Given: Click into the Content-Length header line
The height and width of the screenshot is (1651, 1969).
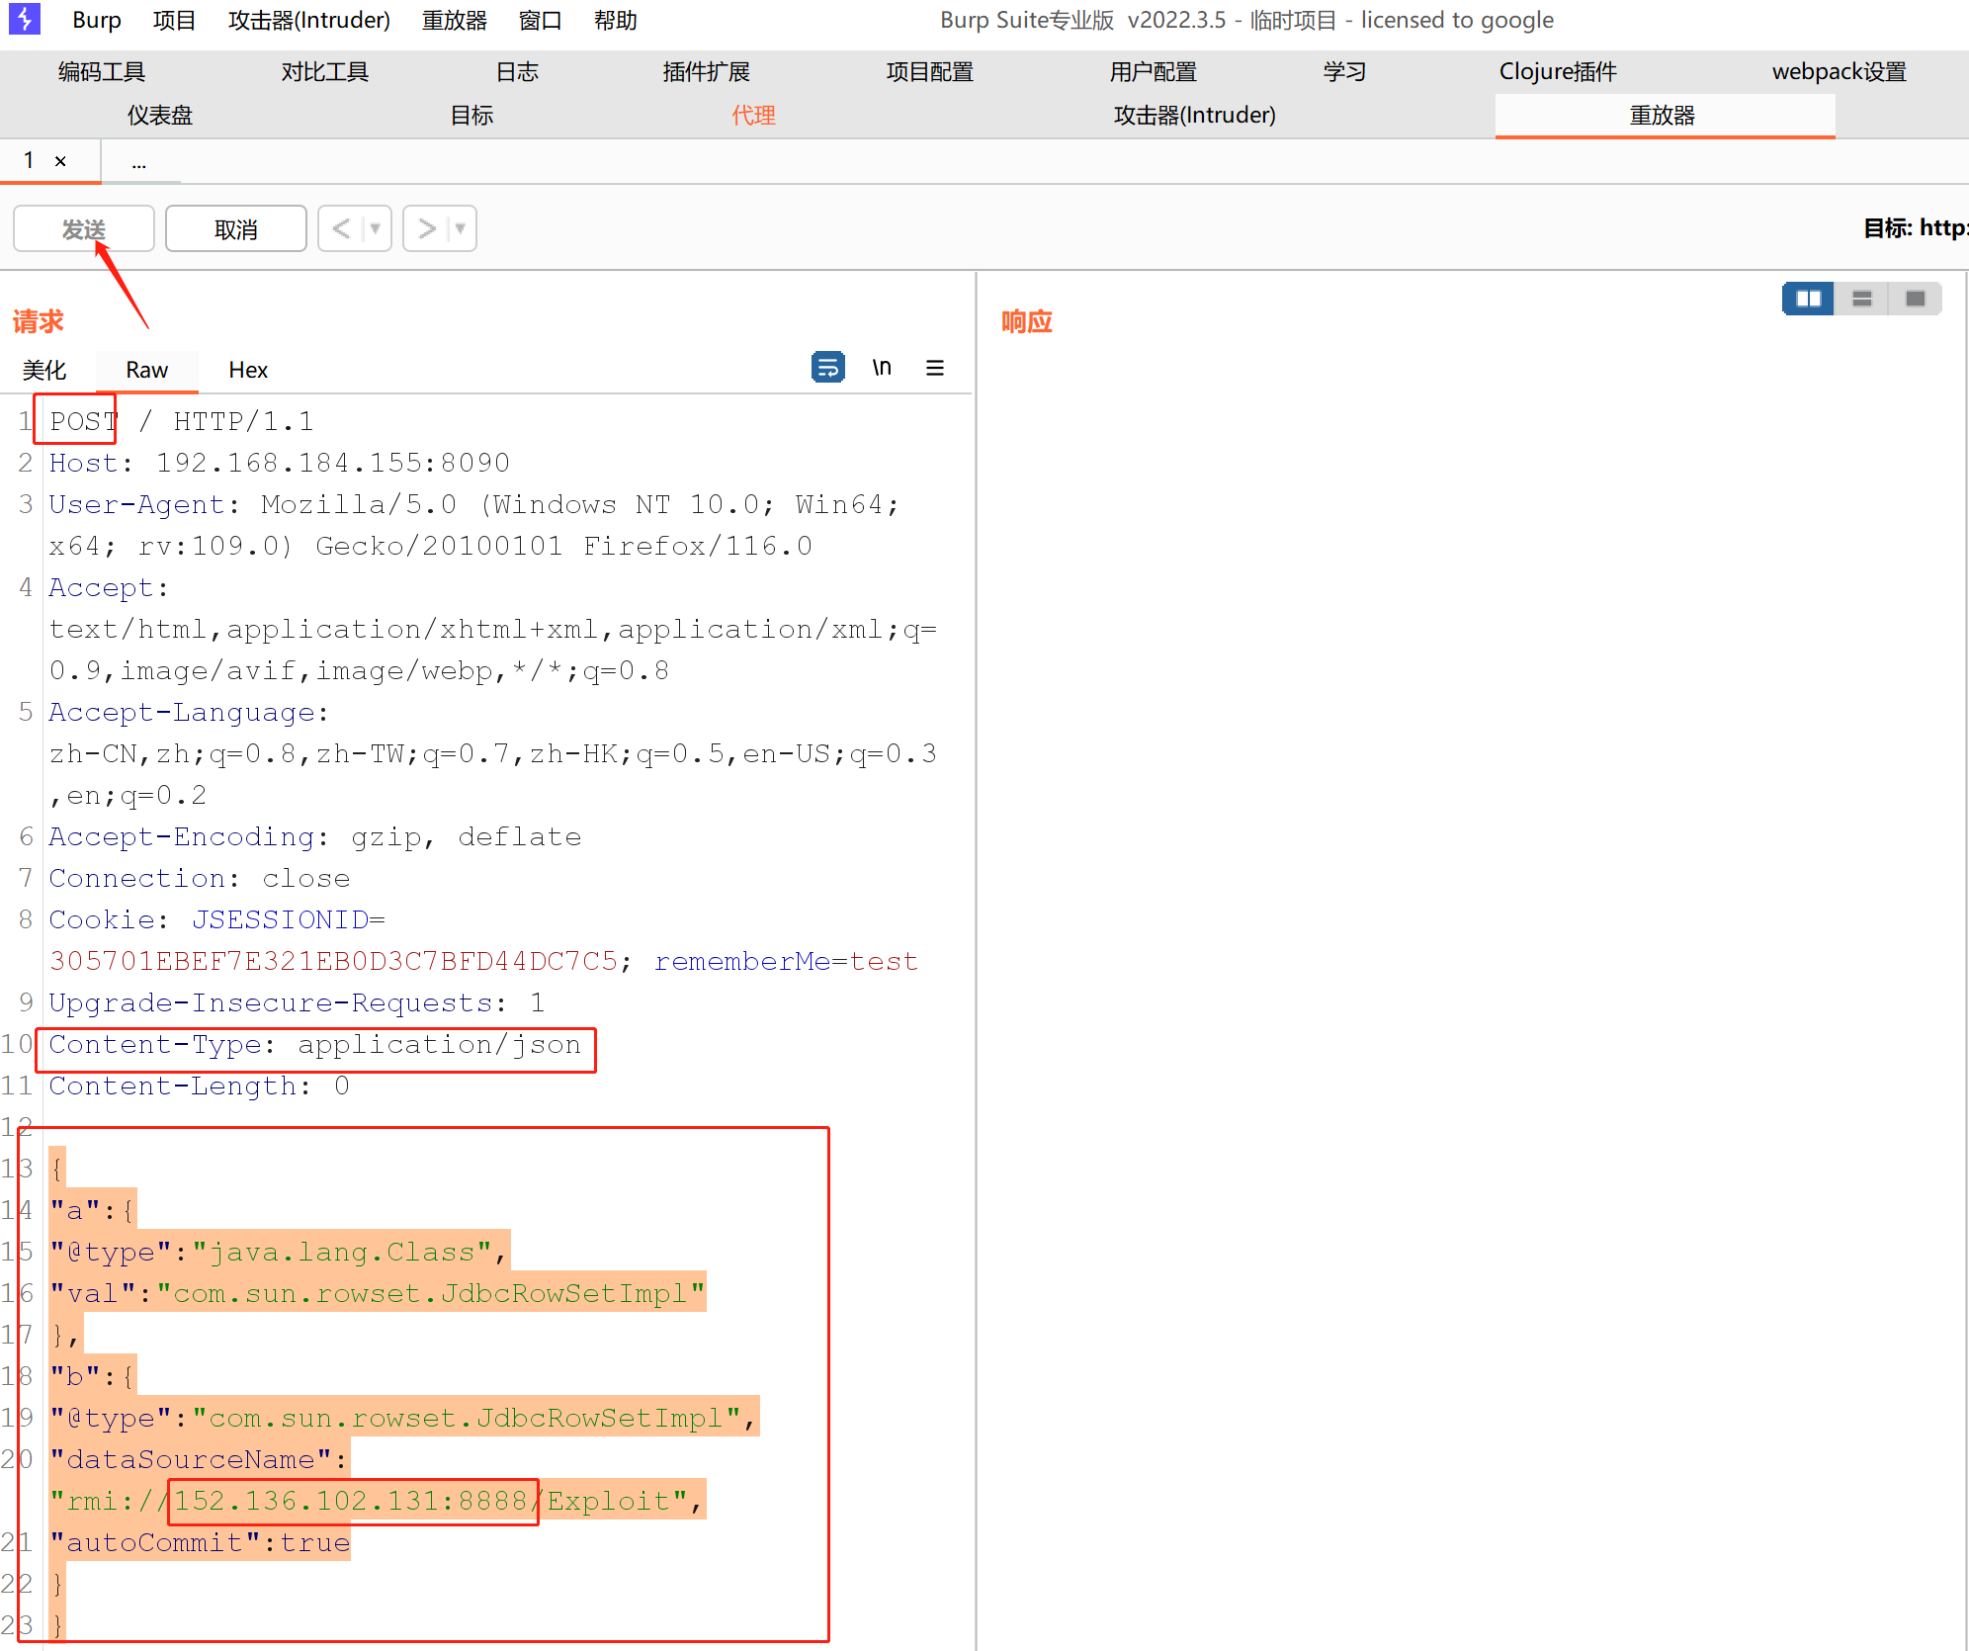Looking at the screenshot, I should pos(198,1086).
